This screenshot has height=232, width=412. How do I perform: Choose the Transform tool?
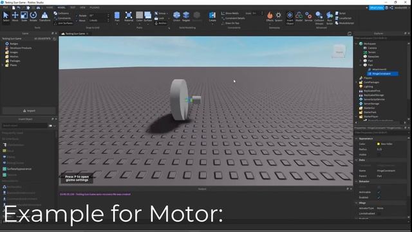pyautogui.click(x=44, y=16)
